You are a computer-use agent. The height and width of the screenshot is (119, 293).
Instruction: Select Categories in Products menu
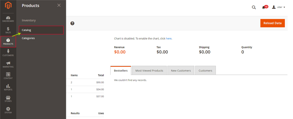pos(28,38)
